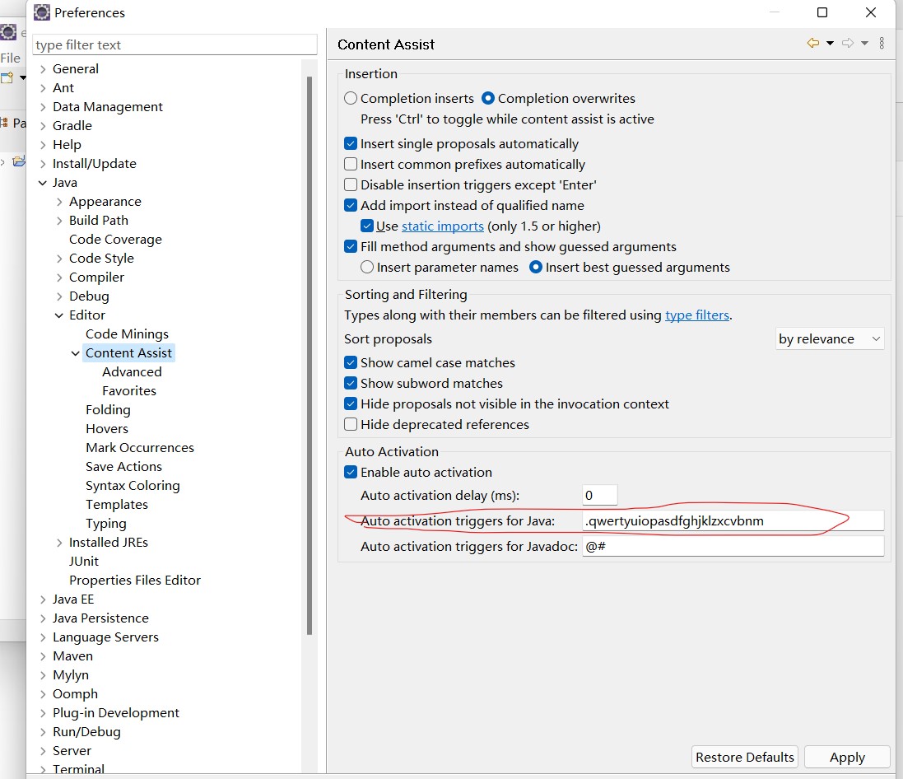The image size is (903, 779).
Task: Click the type filter text field
Action: point(175,45)
